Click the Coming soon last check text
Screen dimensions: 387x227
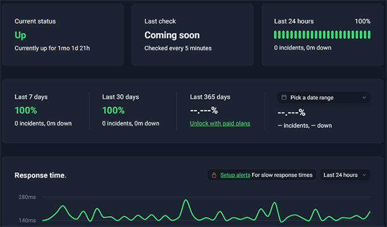pos(172,35)
